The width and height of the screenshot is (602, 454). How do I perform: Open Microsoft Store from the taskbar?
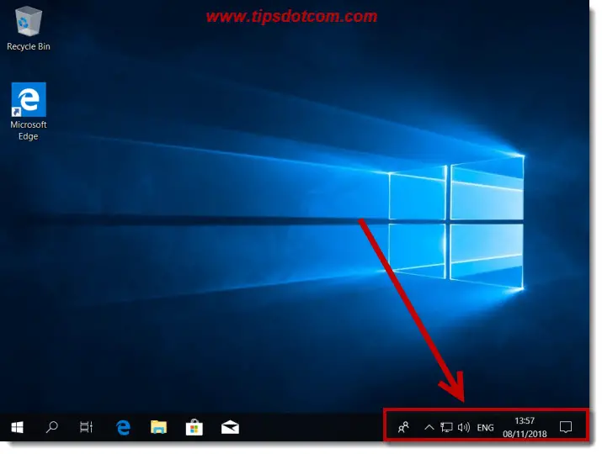(x=194, y=427)
